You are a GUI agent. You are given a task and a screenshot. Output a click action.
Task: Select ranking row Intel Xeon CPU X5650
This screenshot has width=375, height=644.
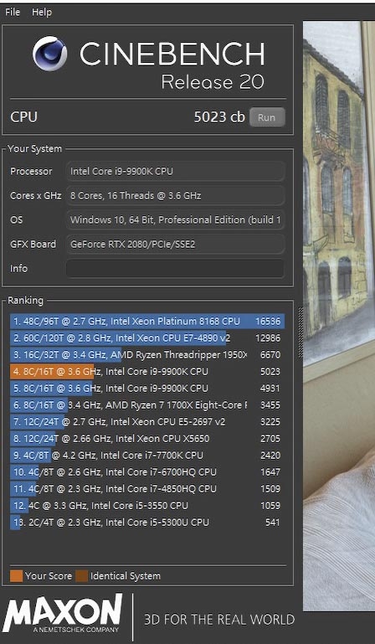[147, 439]
